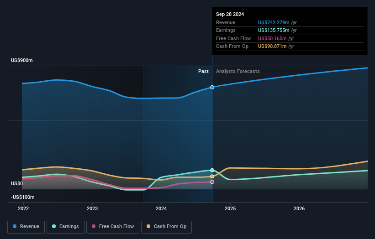This screenshot has height=239, width=375.
Task: Select the 2025 x-axis label
Action: (x=230, y=208)
